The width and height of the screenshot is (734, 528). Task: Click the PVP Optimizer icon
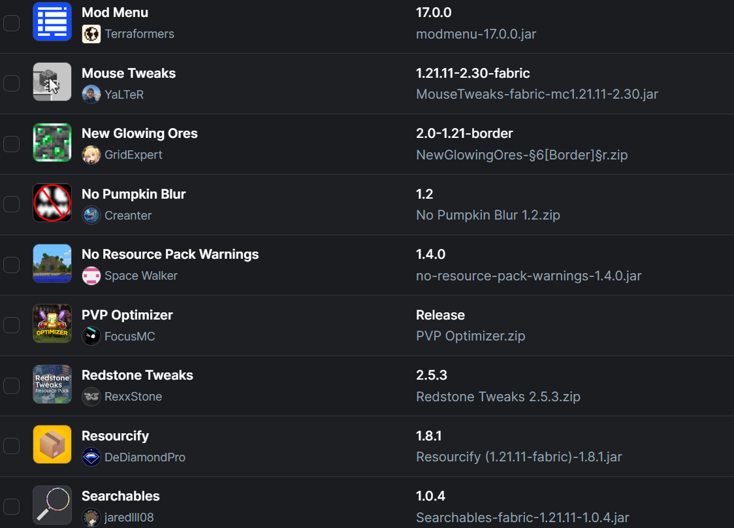(52, 323)
